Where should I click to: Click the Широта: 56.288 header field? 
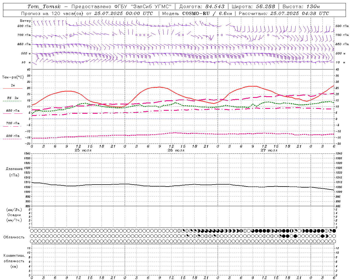click(x=253, y=7)
